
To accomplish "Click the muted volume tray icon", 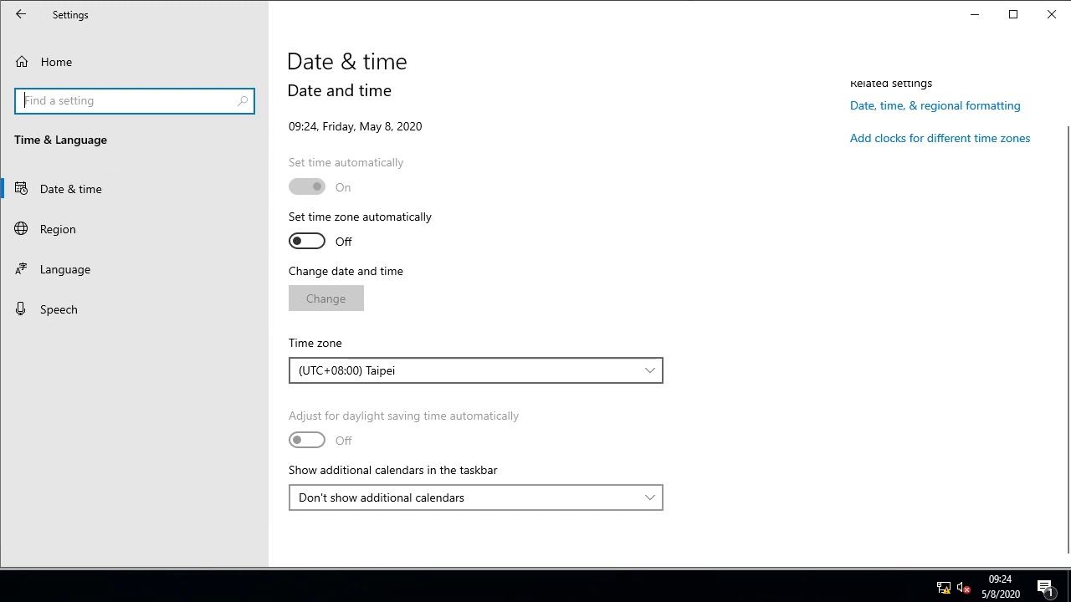I will coord(964,588).
